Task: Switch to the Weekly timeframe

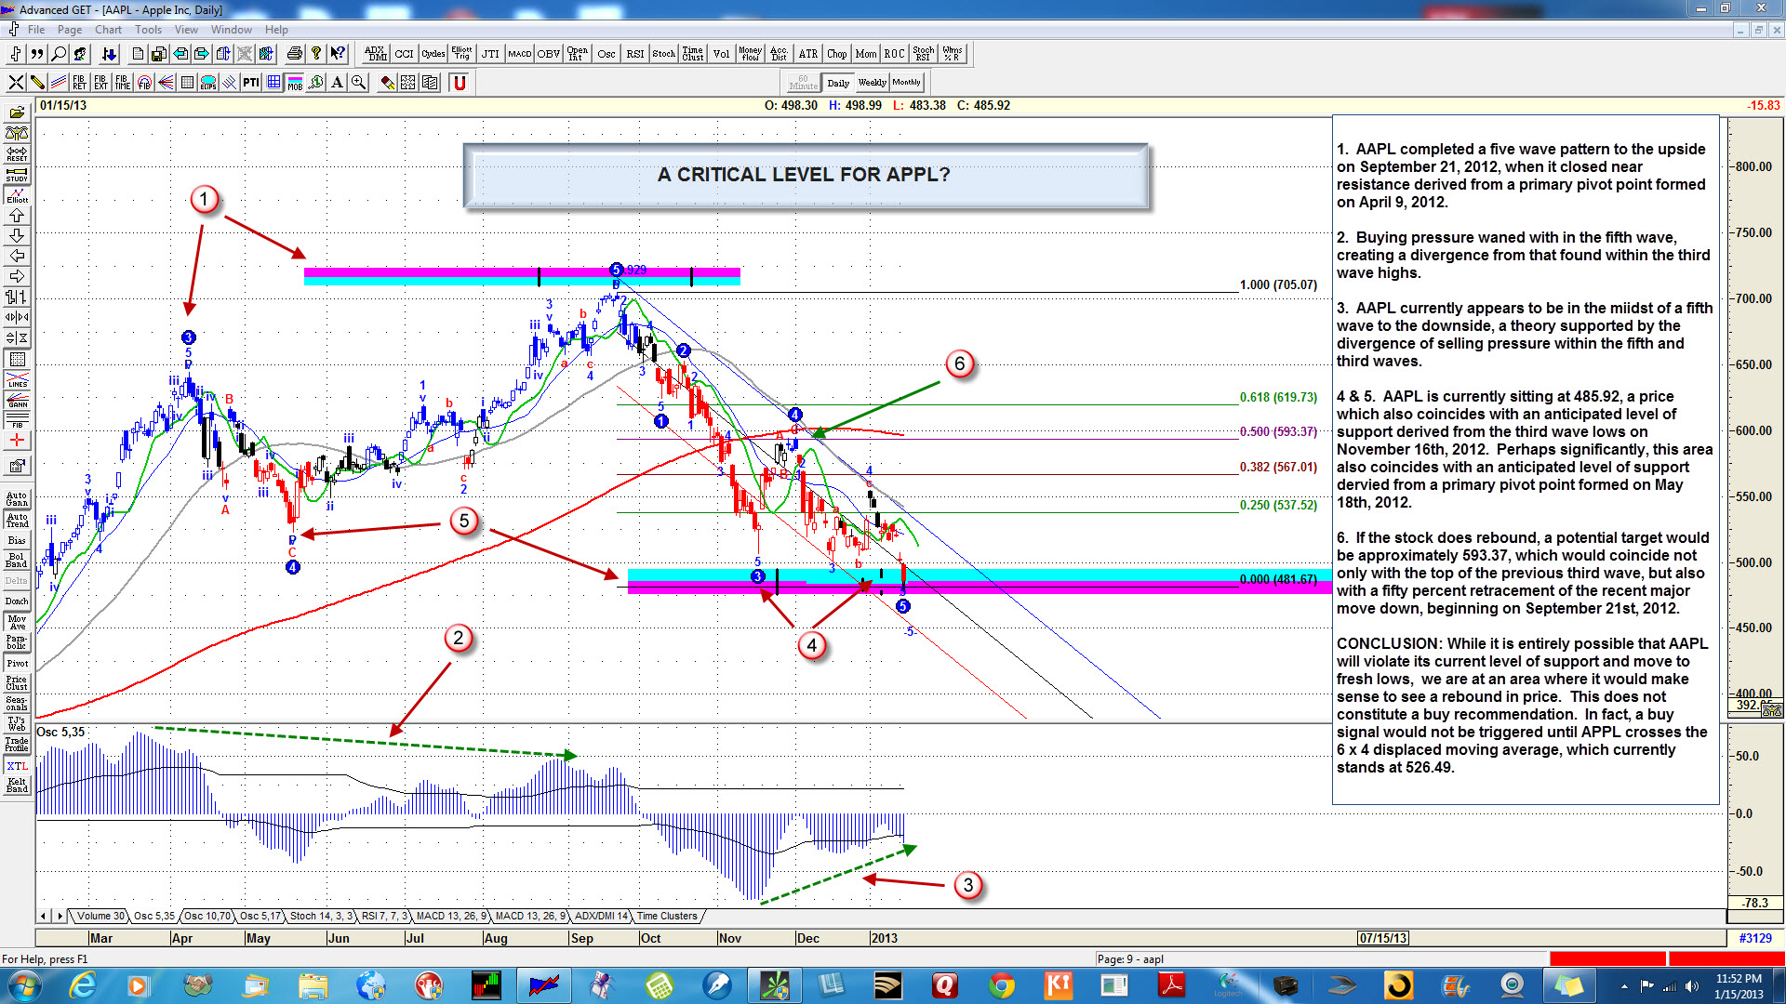Action: coord(872,83)
